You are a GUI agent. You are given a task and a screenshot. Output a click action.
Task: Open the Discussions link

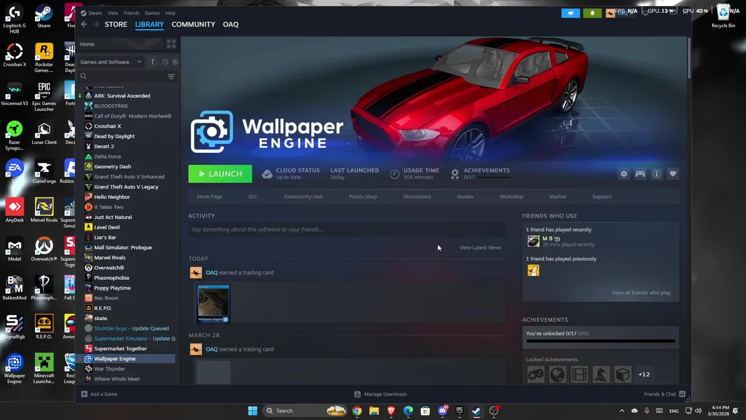417,197
